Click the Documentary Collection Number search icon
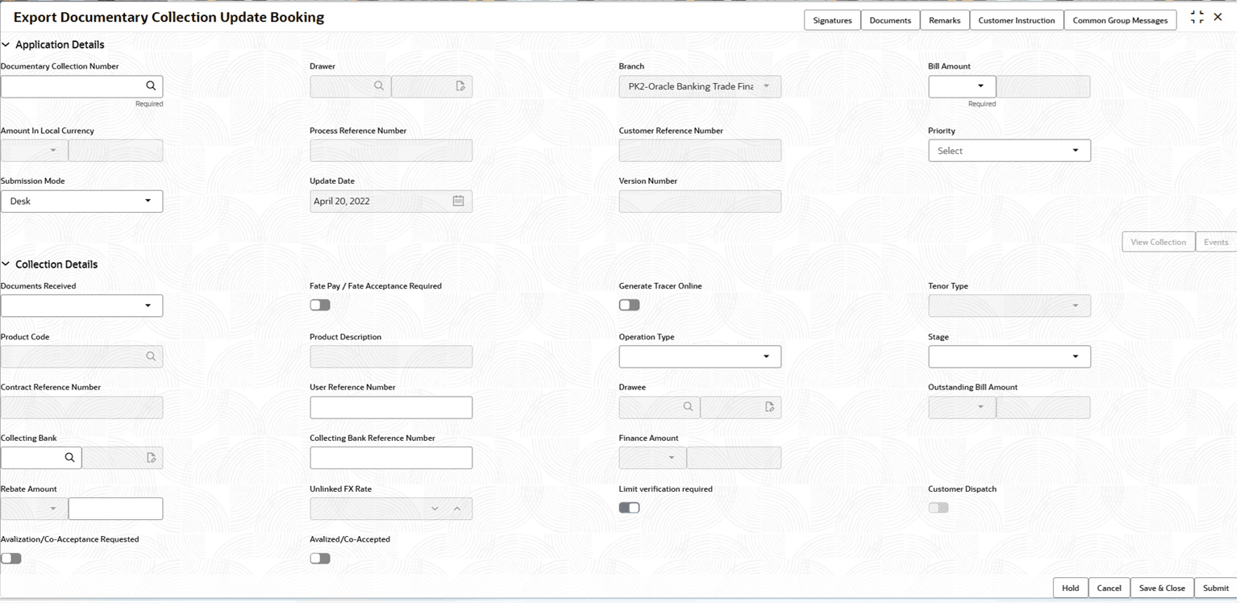Screen dimensions: 1240x603 [151, 85]
